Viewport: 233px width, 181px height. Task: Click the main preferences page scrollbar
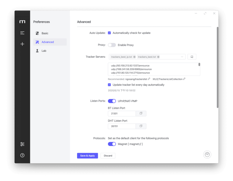(x=217, y=67)
